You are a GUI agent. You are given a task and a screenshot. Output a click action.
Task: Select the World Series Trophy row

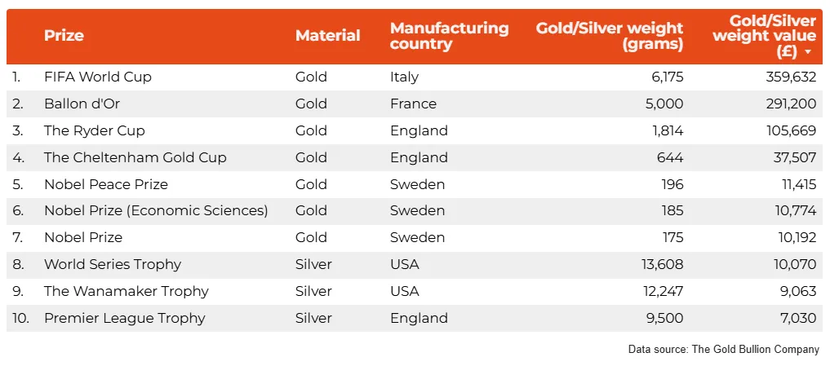pos(112,264)
